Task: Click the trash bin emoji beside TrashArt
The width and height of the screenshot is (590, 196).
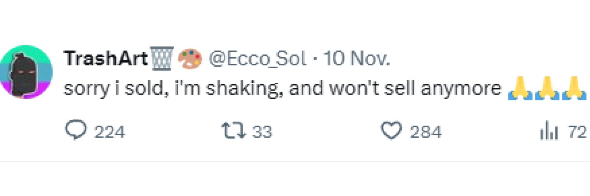Action: [162, 59]
